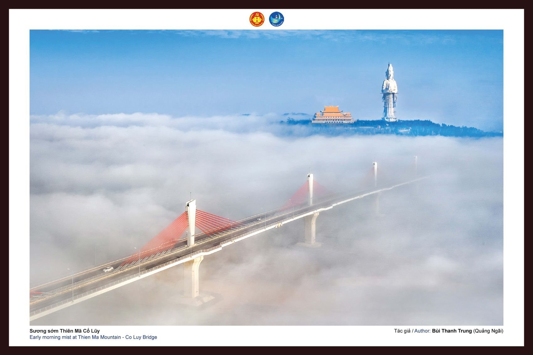Click the red circular emblem logo
The image size is (533, 355).
click(257, 19)
